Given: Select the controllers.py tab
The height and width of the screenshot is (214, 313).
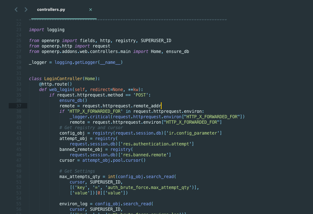Looking at the screenshot, I should [x=51, y=9].
